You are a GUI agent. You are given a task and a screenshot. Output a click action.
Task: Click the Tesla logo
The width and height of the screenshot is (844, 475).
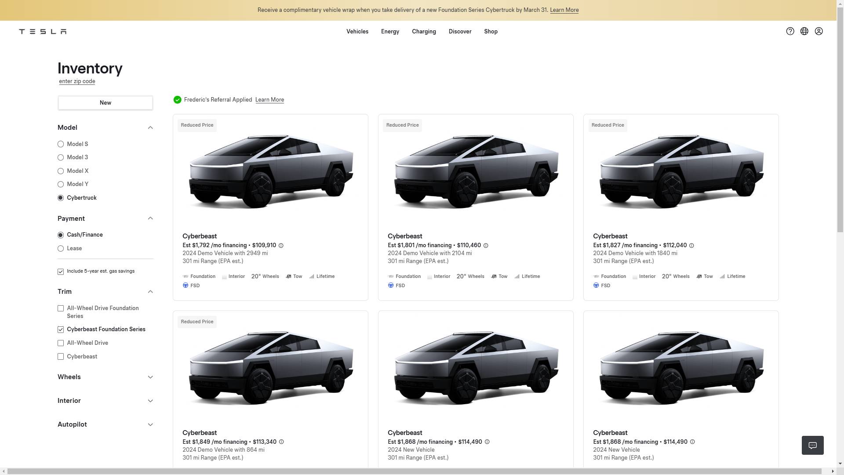[x=43, y=31]
